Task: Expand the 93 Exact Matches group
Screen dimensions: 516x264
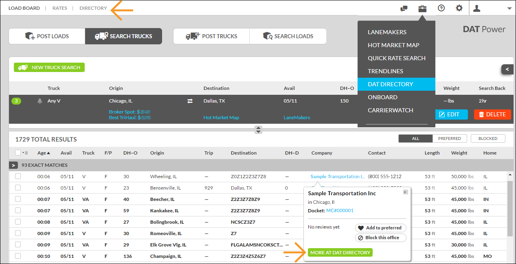Action: [13, 165]
